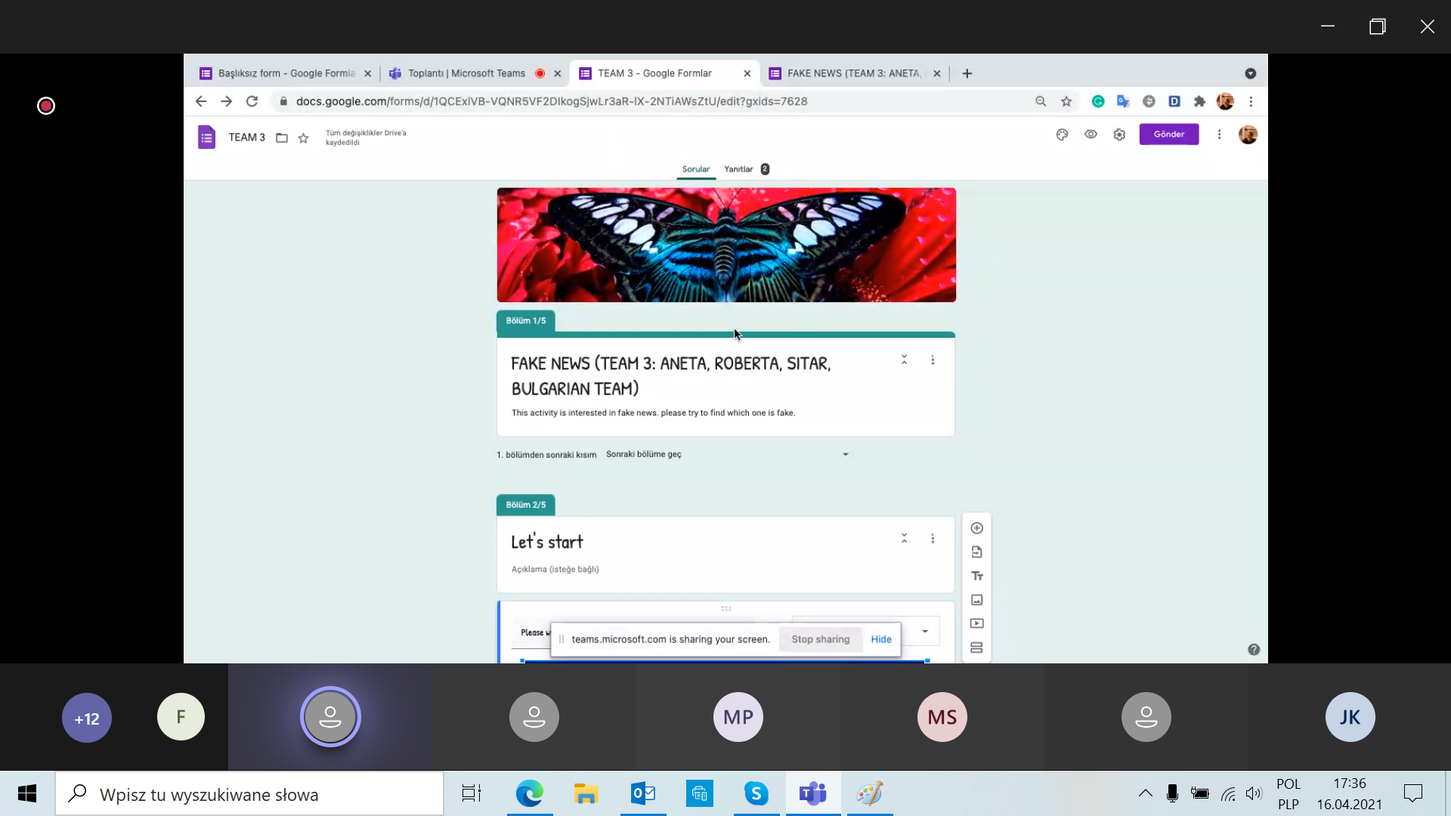Screen dimensions: 1451x816
Task: Open Skype from taskbar
Action: pos(756,793)
